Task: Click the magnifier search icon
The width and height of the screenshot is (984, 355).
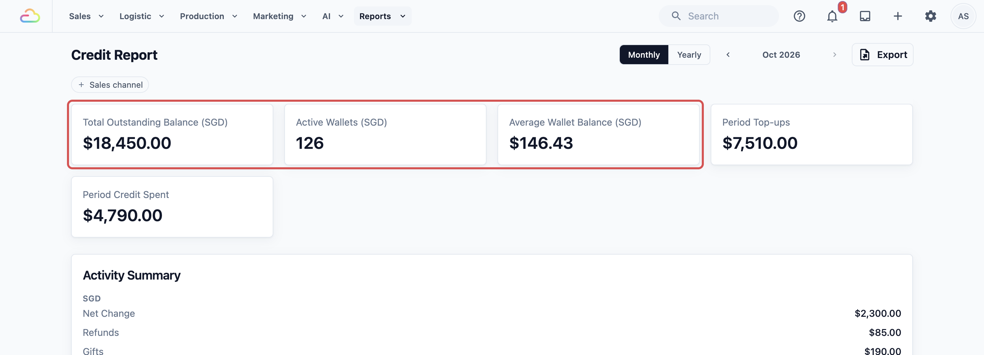Action: pyautogui.click(x=676, y=16)
